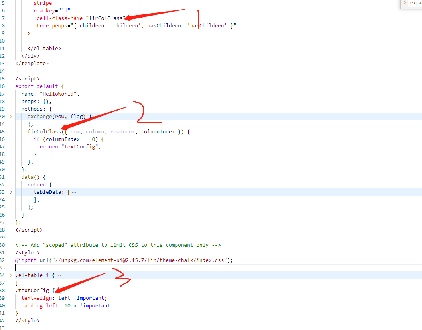
Task: Click the </style> closing tag
Action: click(x=28, y=320)
